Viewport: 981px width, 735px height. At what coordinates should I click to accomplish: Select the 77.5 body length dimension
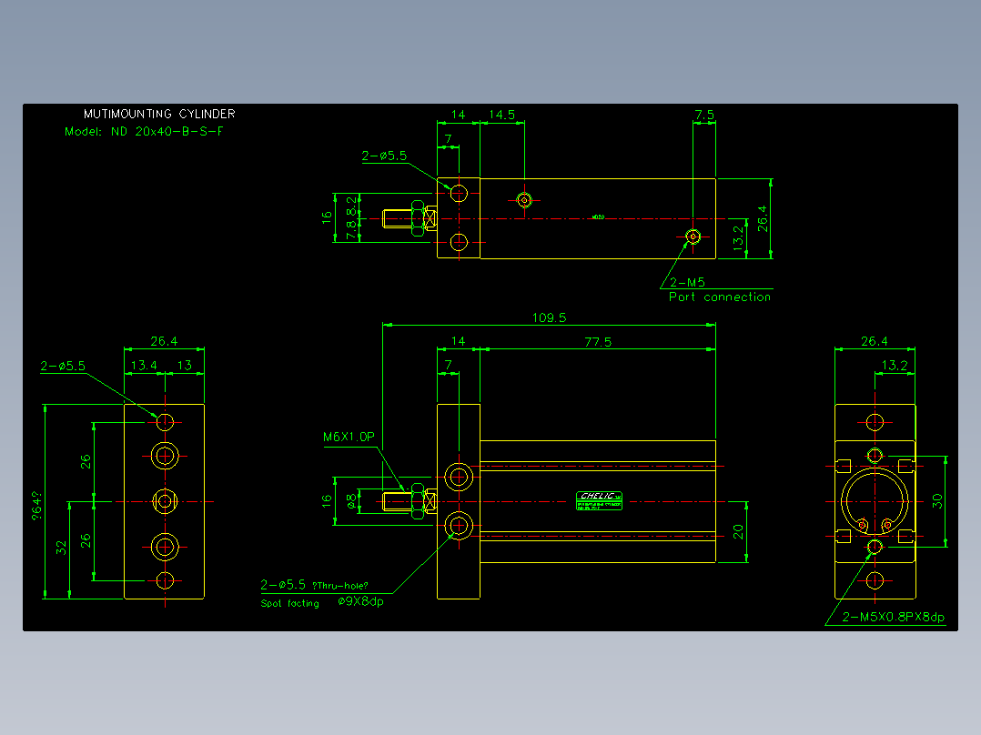tap(598, 341)
